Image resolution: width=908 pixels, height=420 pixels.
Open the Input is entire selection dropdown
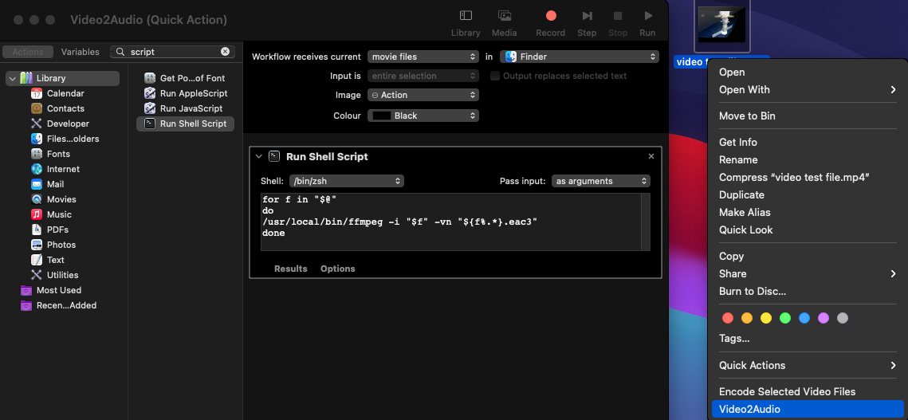point(423,76)
